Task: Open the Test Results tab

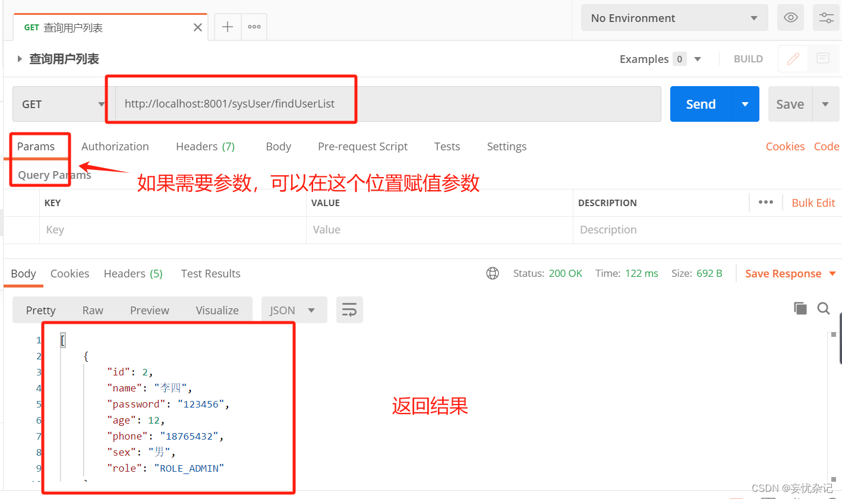Action: click(x=210, y=273)
